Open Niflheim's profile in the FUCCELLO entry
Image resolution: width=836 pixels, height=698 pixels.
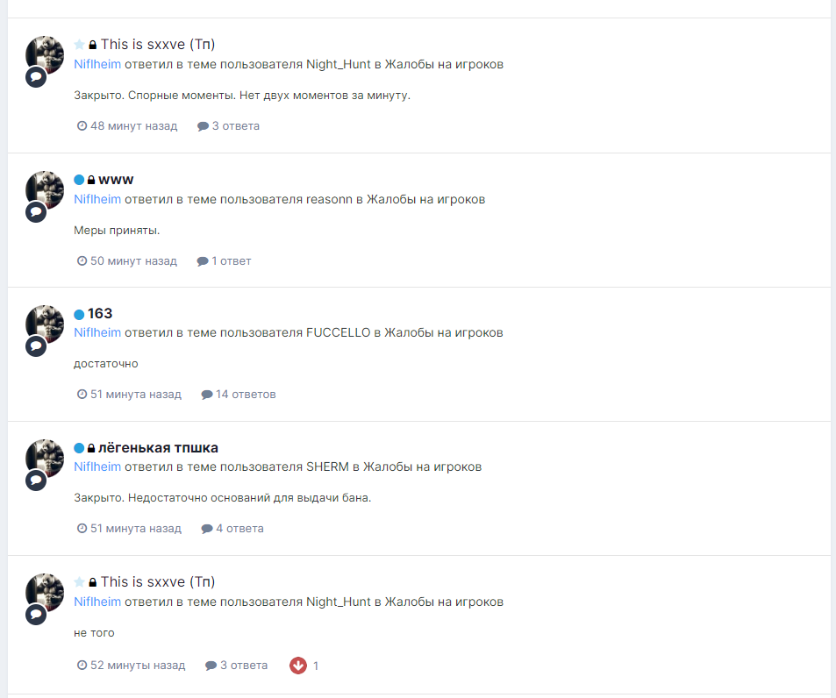pos(97,332)
